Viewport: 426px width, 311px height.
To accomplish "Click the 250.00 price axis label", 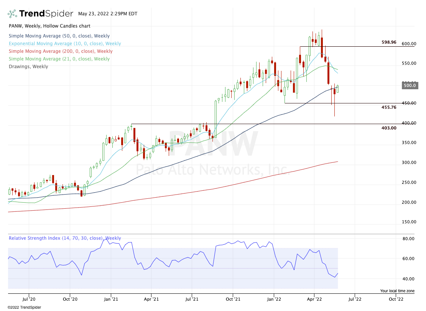I will coord(409,182).
